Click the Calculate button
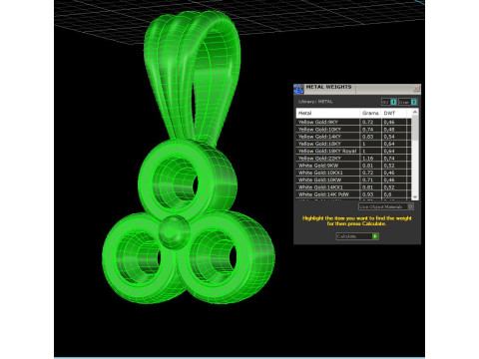The height and width of the screenshot is (359, 479). 357,236
